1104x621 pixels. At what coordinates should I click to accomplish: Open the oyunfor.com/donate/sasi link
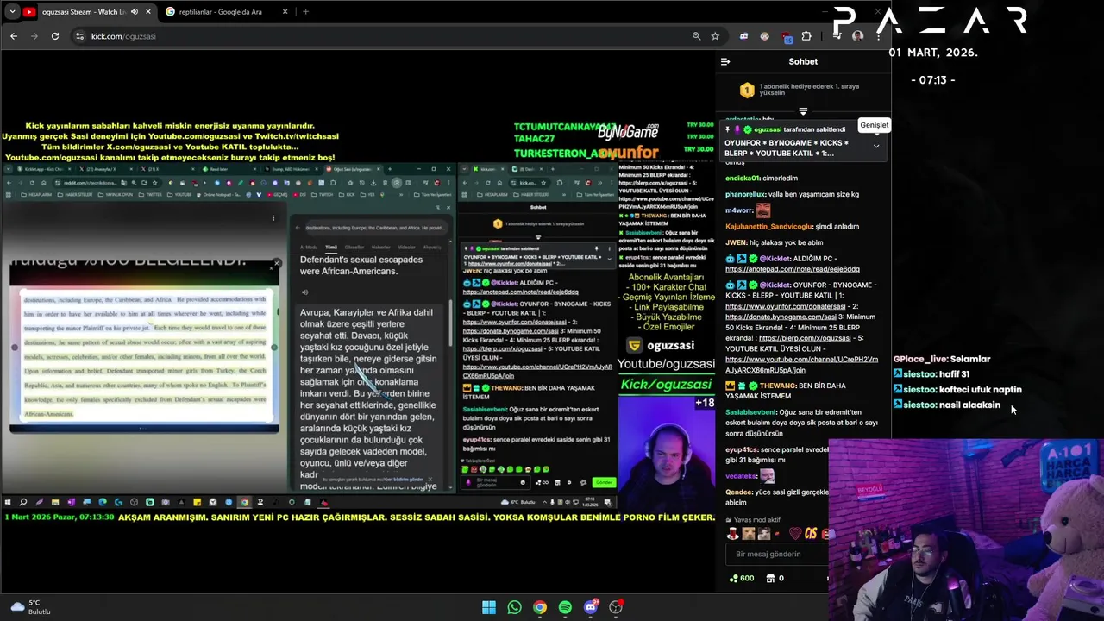(785, 306)
